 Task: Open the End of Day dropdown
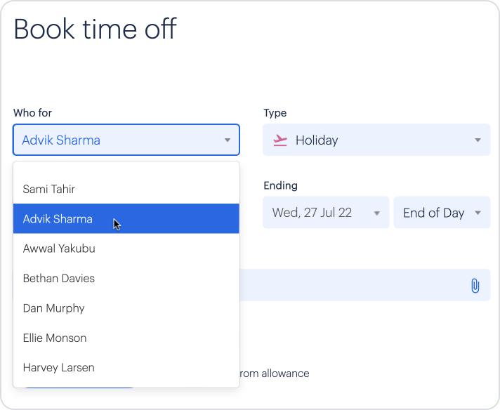(x=442, y=213)
